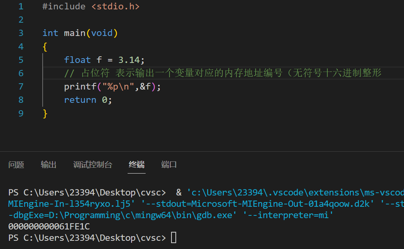404x249 pixels.
Task: Switch to the 问题 panel tab
Action: (x=16, y=165)
